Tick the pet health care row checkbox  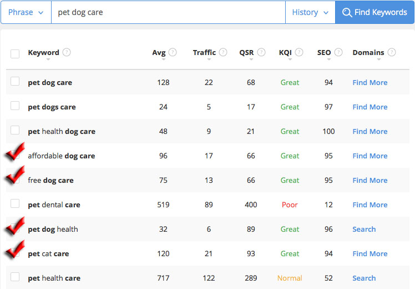(x=15, y=277)
